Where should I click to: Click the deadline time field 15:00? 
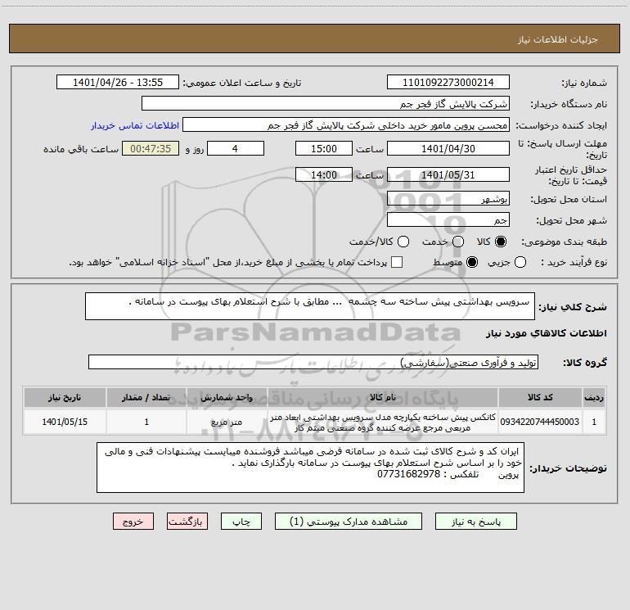(x=324, y=148)
